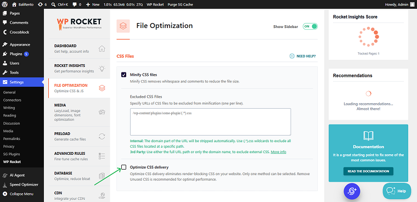Viewport: 417px width, 202px height.
Task: Click the Documentation book icon
Action: 368,136
